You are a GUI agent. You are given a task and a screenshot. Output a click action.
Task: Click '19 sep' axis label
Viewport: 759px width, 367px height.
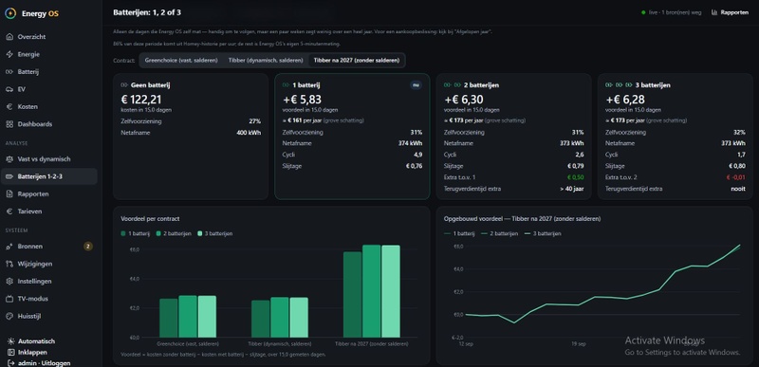coord(579,344)
